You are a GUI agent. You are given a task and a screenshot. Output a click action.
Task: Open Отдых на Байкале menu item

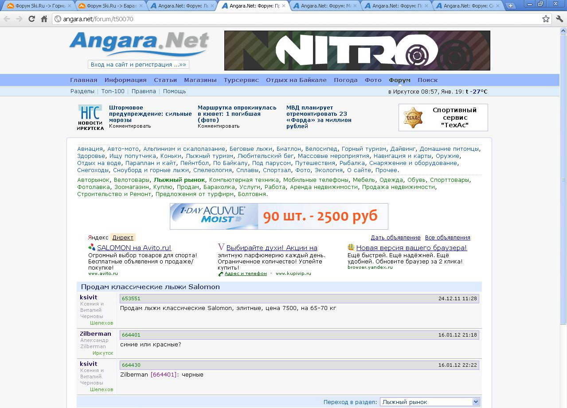pos(296,80)
